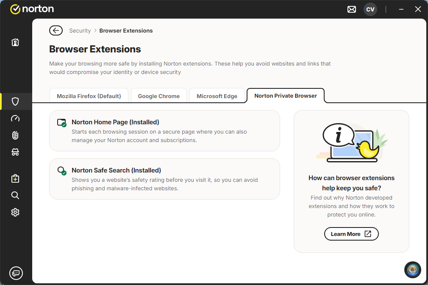Click the Learn More button
Viewport: 428px width, 285px height.
click(351, 234)
